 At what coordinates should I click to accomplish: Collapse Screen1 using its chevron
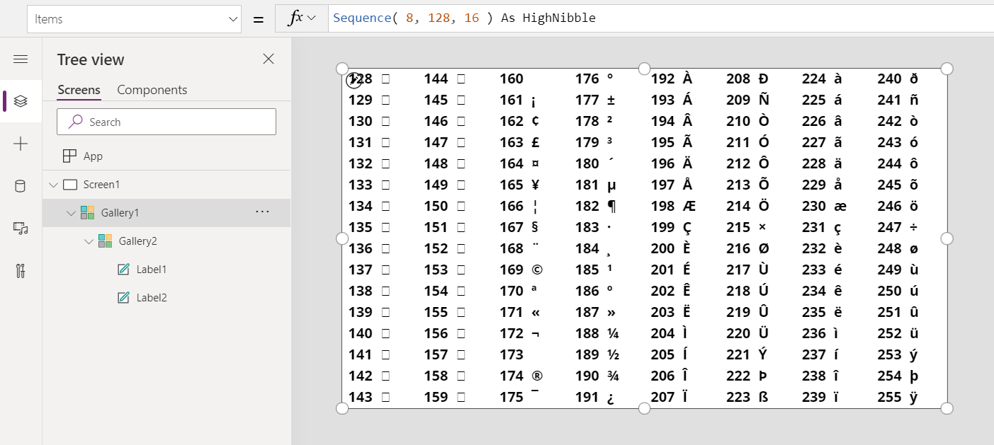[54, 184]
